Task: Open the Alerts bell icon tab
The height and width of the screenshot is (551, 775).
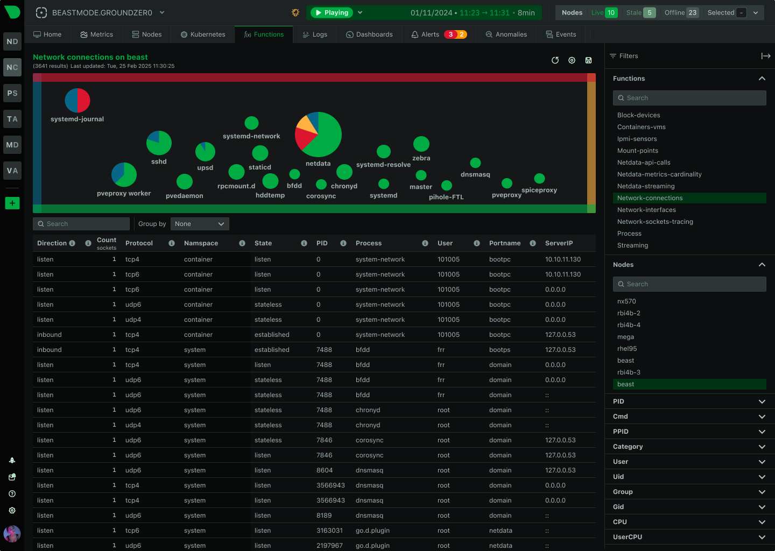Action: [x=414, y=34]
